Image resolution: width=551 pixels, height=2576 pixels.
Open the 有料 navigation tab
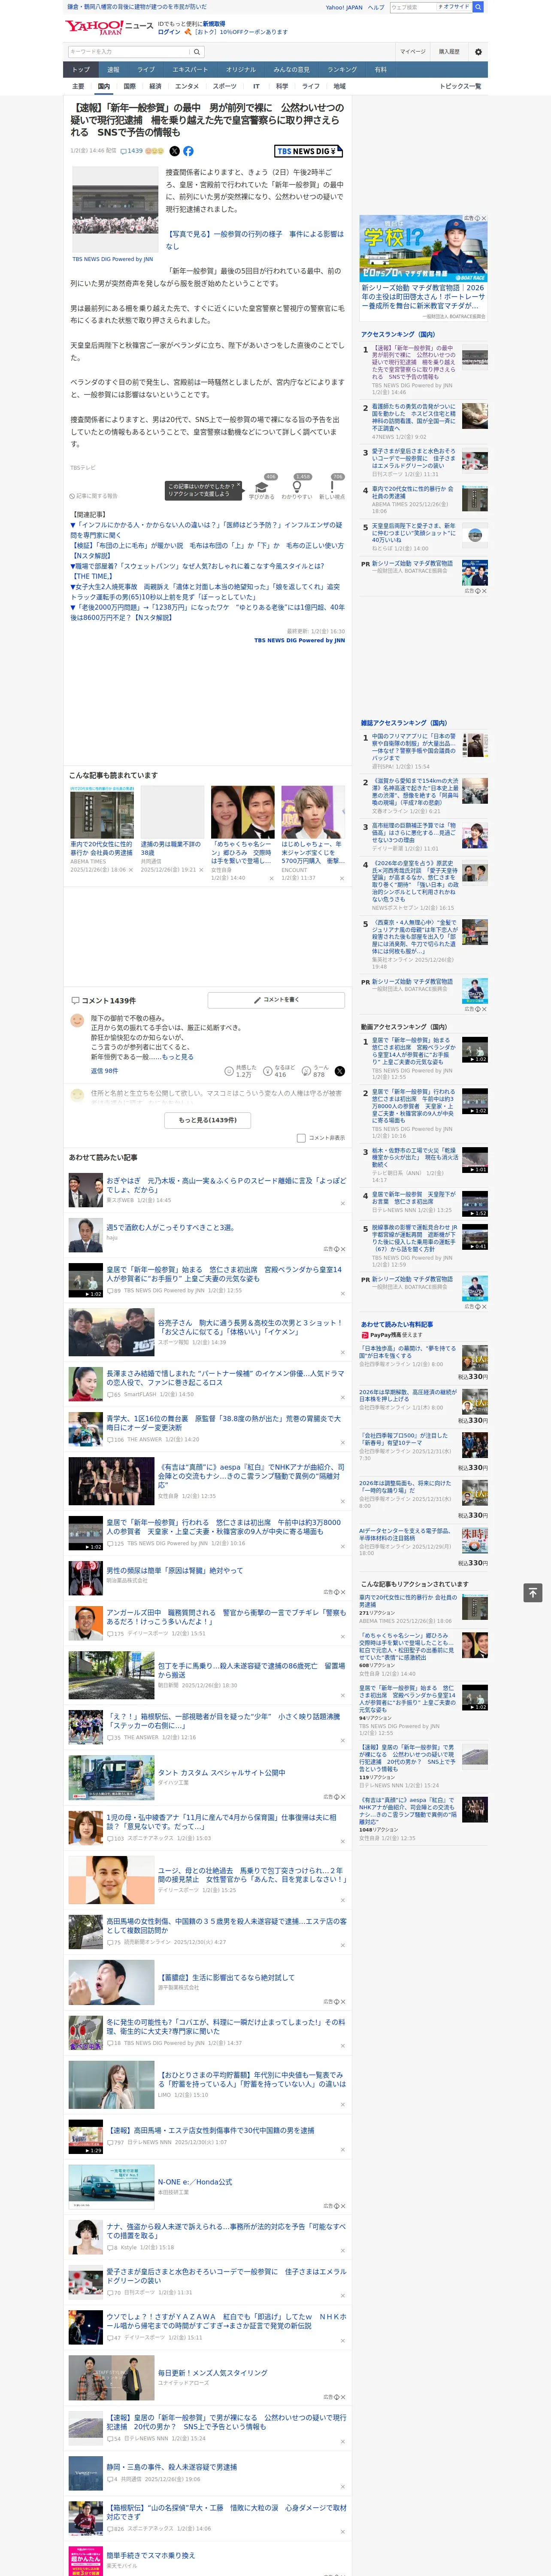pos(381,70)
